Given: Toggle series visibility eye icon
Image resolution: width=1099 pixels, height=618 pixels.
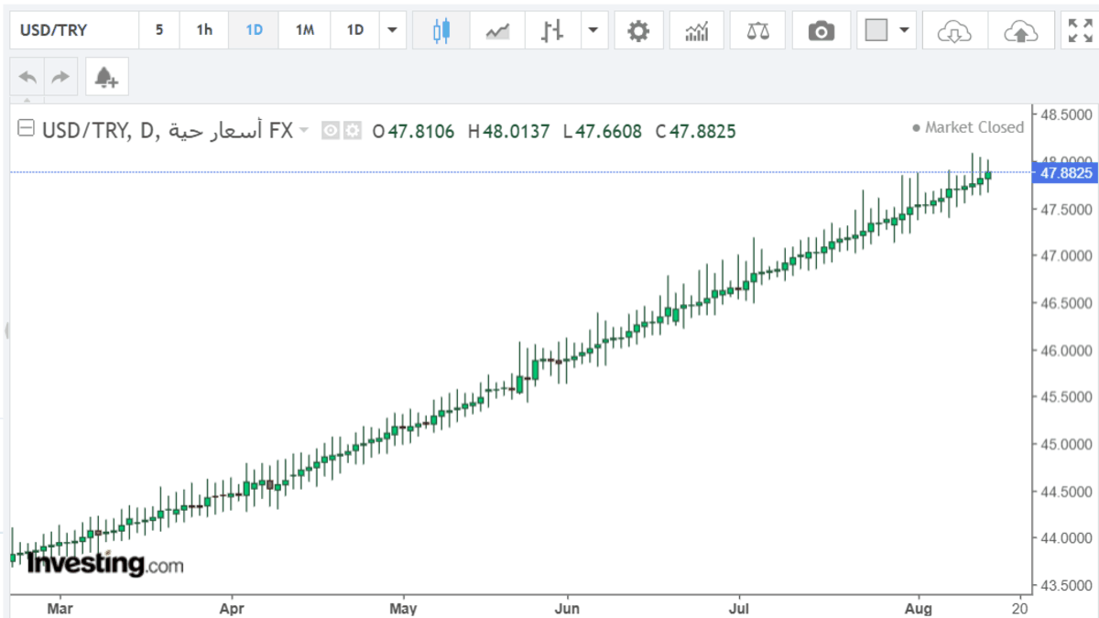Looking at the screenshot, I should (332, 131).
